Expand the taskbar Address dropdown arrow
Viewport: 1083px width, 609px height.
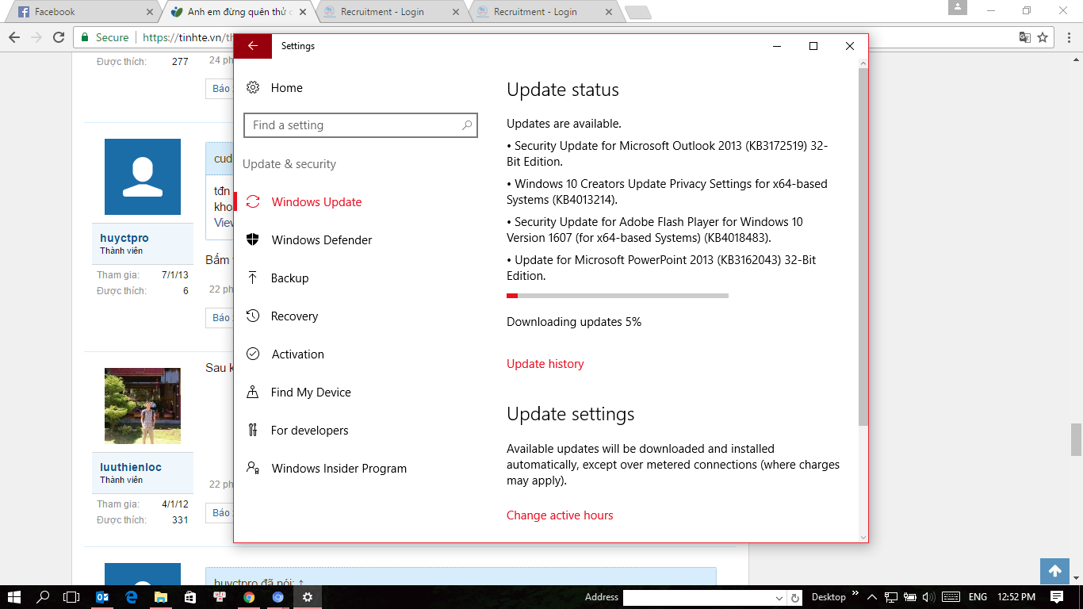point(779,598)
